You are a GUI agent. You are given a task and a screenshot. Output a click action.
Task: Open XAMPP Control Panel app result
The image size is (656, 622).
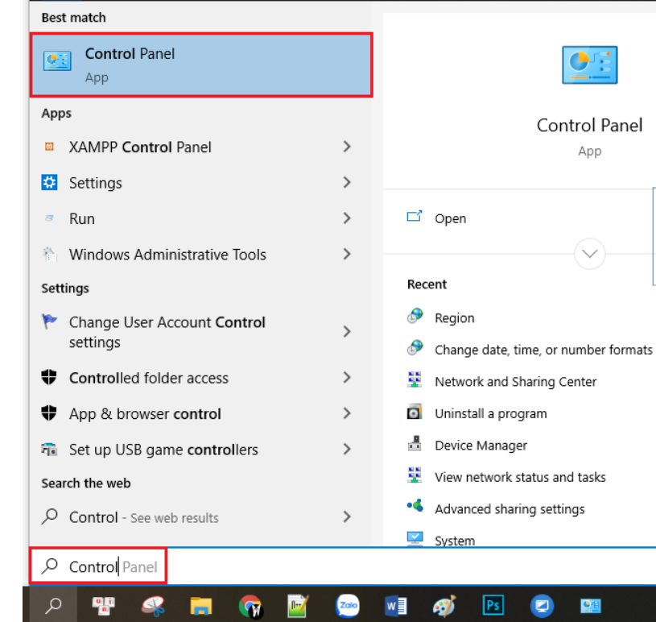140,147
